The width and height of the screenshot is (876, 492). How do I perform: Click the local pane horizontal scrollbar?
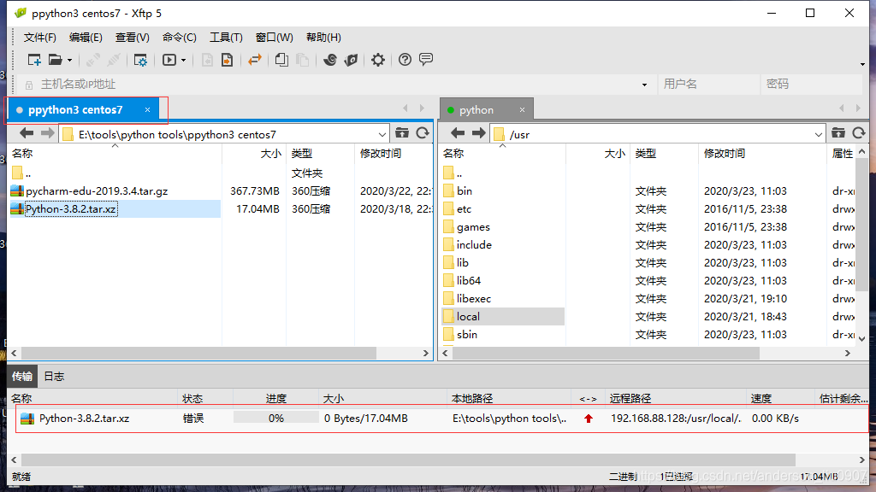click(198, 353)
